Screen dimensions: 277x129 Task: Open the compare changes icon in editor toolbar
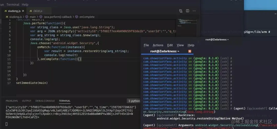coord(181,11)
